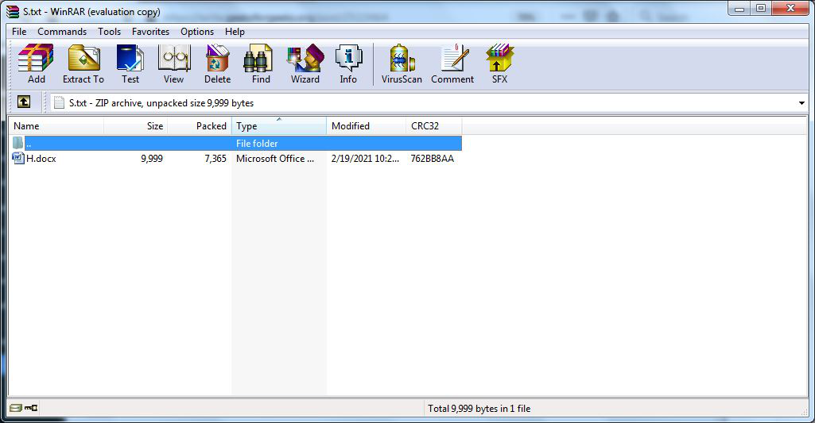815x423 pixels.
Task: Launch the Wizard tool
Action: (x=305, y=63)
